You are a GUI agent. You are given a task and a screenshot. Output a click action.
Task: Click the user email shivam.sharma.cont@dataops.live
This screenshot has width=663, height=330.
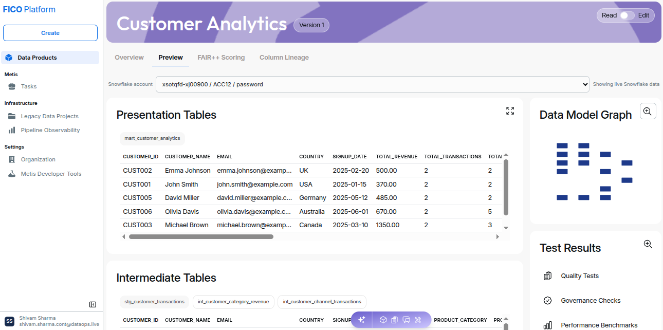(59, 324)
